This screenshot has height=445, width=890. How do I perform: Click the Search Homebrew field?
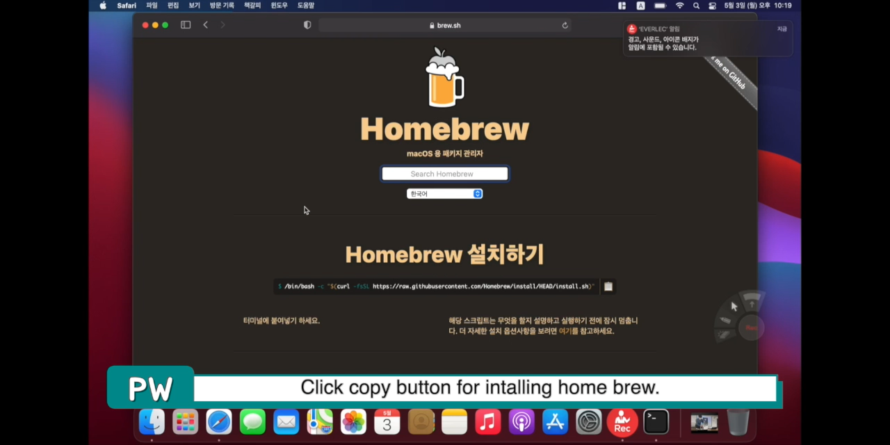(445, 174)
